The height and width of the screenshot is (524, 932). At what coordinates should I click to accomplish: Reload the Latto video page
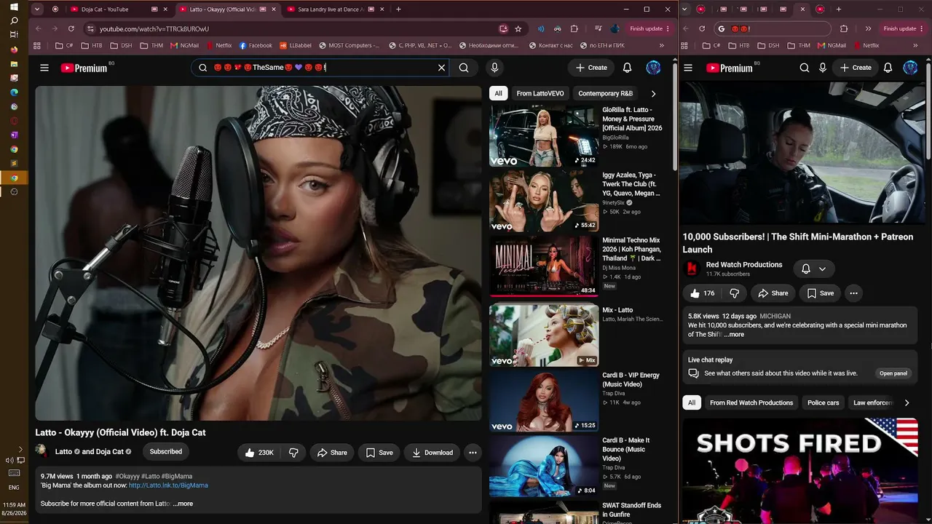tap(71, 29)
